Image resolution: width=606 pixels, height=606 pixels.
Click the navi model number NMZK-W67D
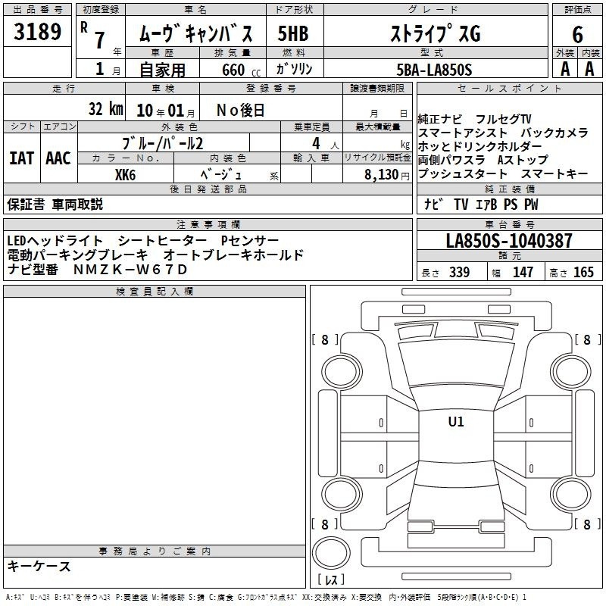coord(130,270)
